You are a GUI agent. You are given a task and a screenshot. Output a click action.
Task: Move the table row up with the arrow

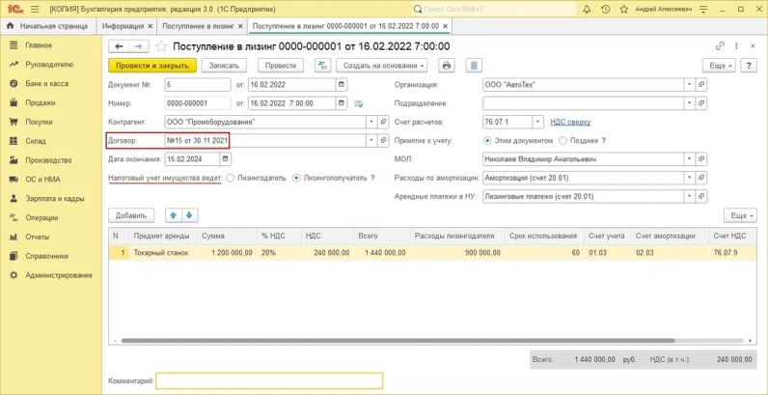175,215
